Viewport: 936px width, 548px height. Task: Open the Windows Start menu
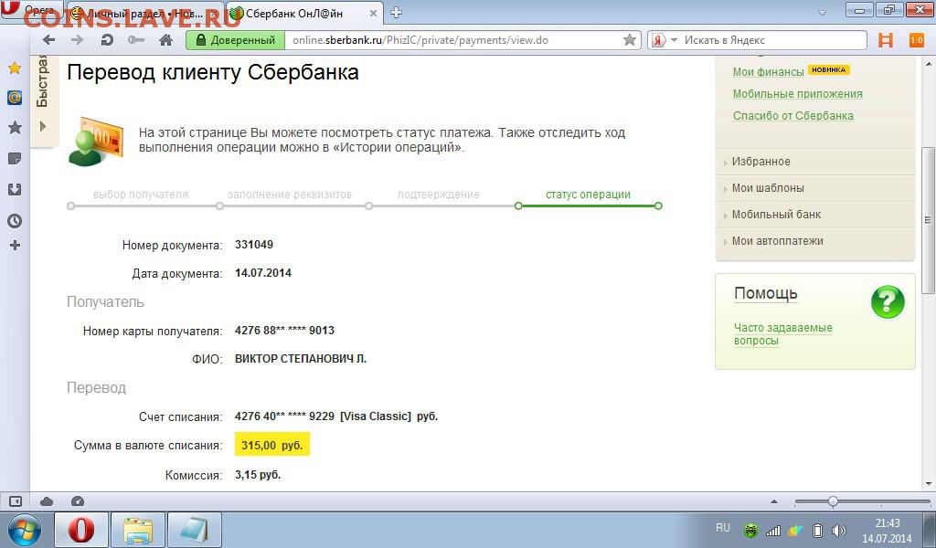(x=24, y=530)
